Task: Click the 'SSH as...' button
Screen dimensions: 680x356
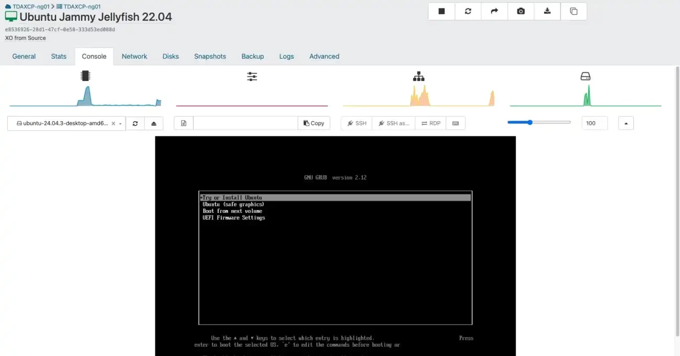Action: coord(394,123)
